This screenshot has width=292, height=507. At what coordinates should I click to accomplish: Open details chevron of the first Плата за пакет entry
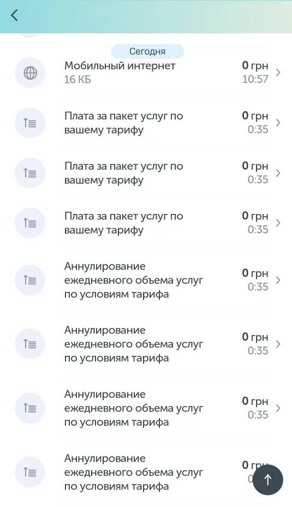pos(278,123)
